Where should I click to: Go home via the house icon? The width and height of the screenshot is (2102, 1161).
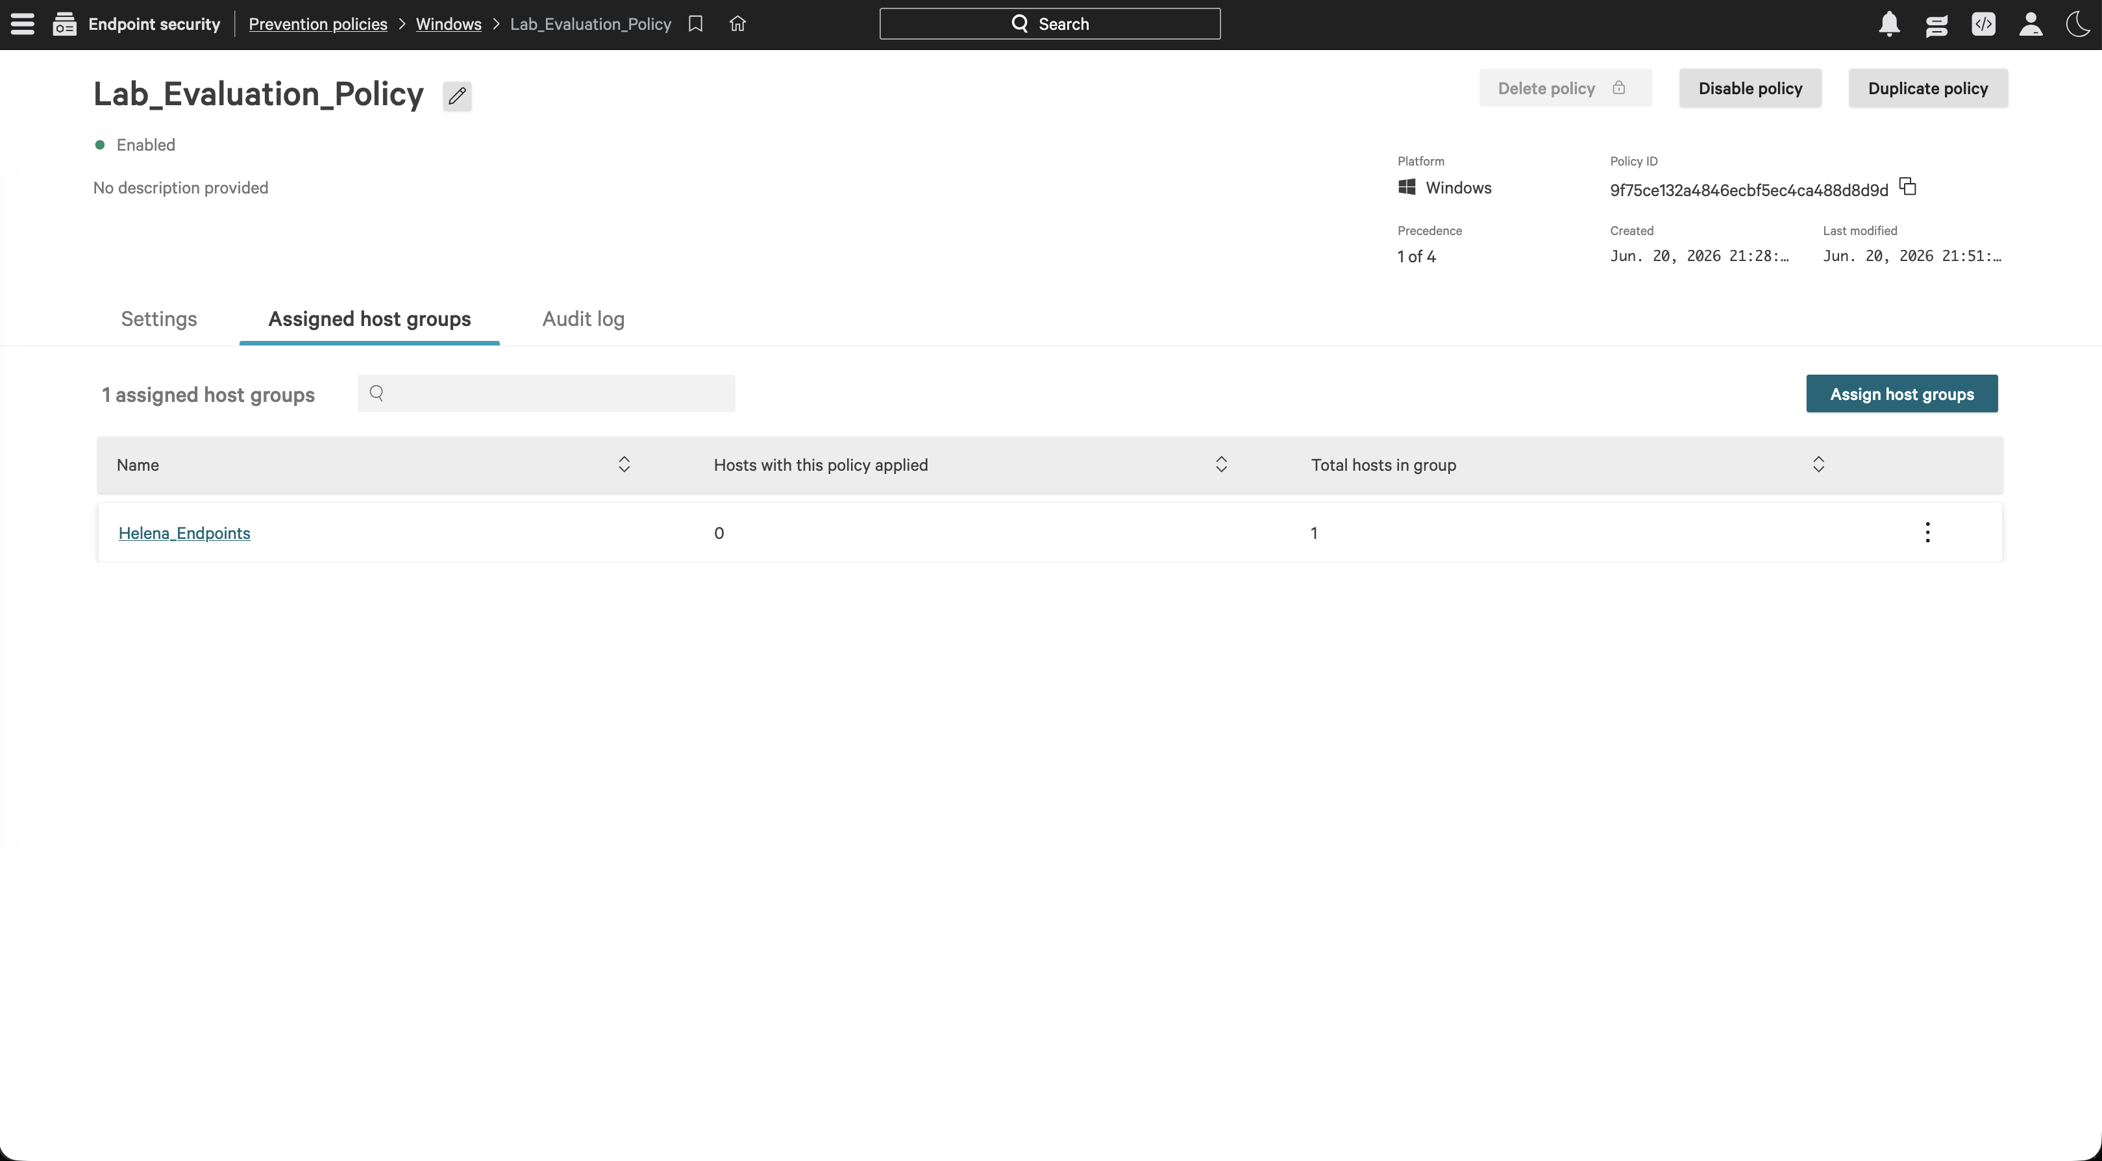coord(737,23)
